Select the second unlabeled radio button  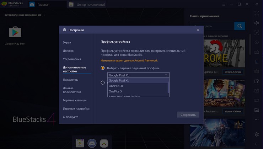coord(103,83)
